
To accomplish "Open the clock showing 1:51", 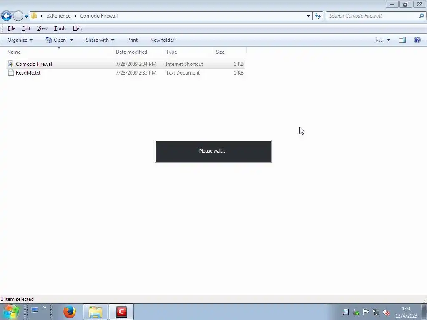I will (406, 312).
